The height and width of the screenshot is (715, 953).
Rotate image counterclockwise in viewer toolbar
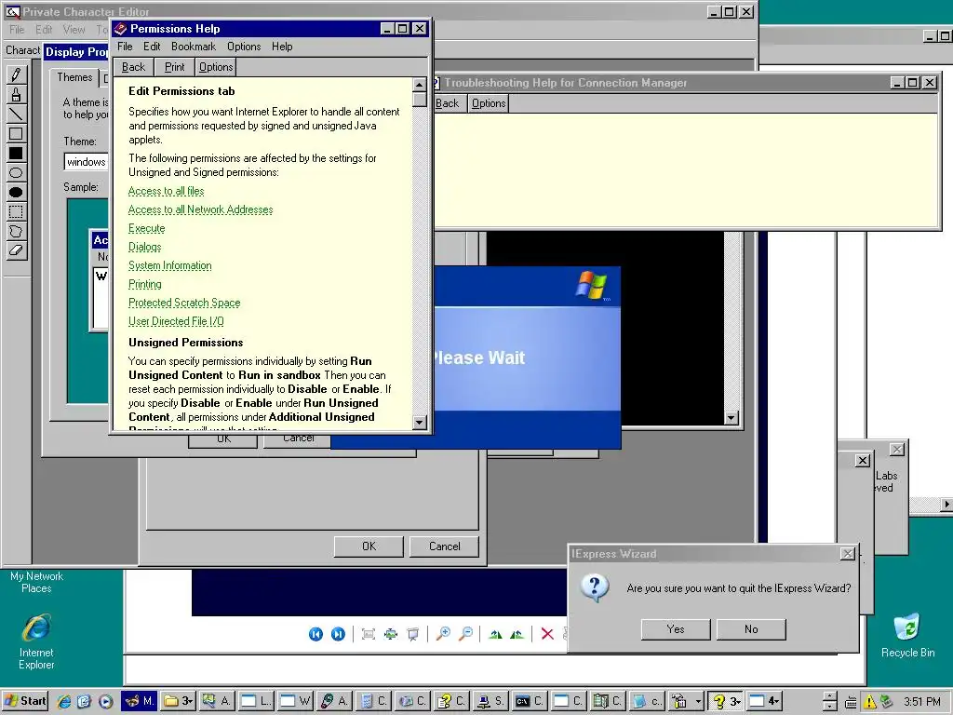(517, 634)
